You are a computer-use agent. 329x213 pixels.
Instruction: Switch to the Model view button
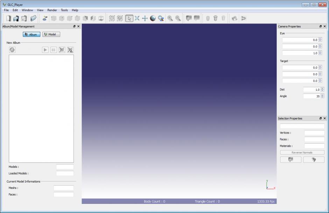(x=51, y=34)
